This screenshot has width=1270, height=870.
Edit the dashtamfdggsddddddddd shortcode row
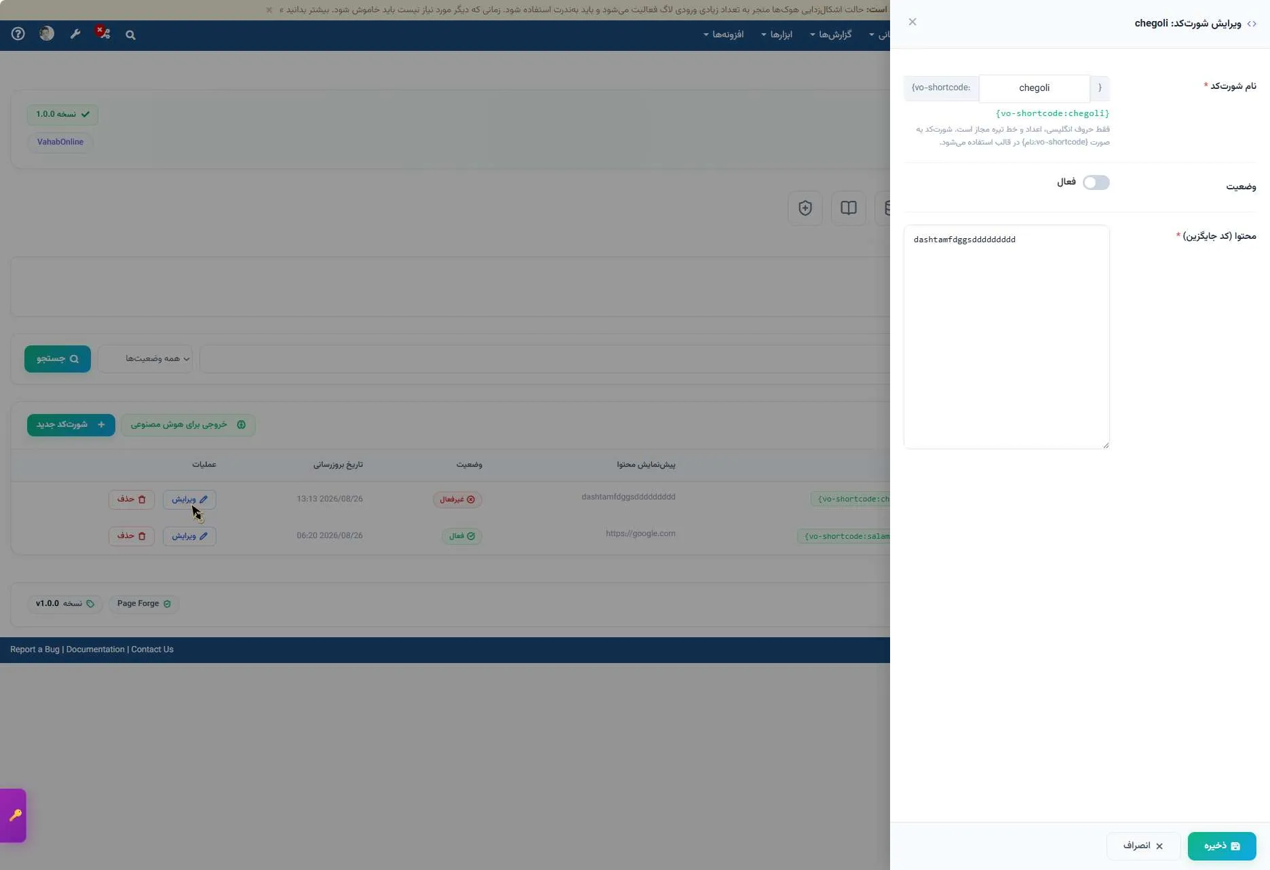click(189, 499)
